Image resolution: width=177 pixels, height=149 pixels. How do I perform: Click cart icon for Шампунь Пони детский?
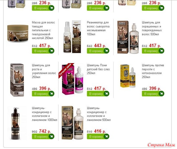106,94
